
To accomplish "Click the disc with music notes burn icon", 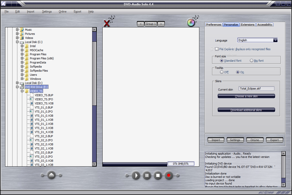I will [x=193, y=21].
